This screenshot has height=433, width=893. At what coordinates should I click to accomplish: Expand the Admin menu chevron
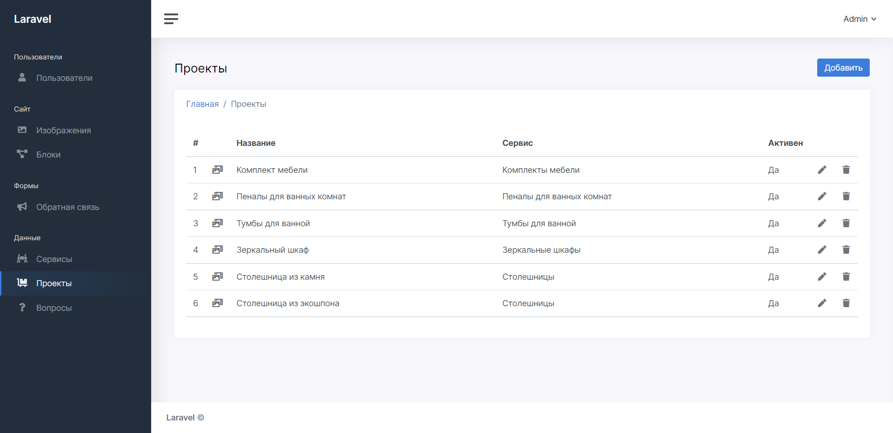point(874,19)
